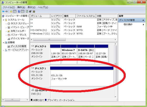Collapse the 記憶域 tree node
The image size is (147, 107).
tap(3, 43)
